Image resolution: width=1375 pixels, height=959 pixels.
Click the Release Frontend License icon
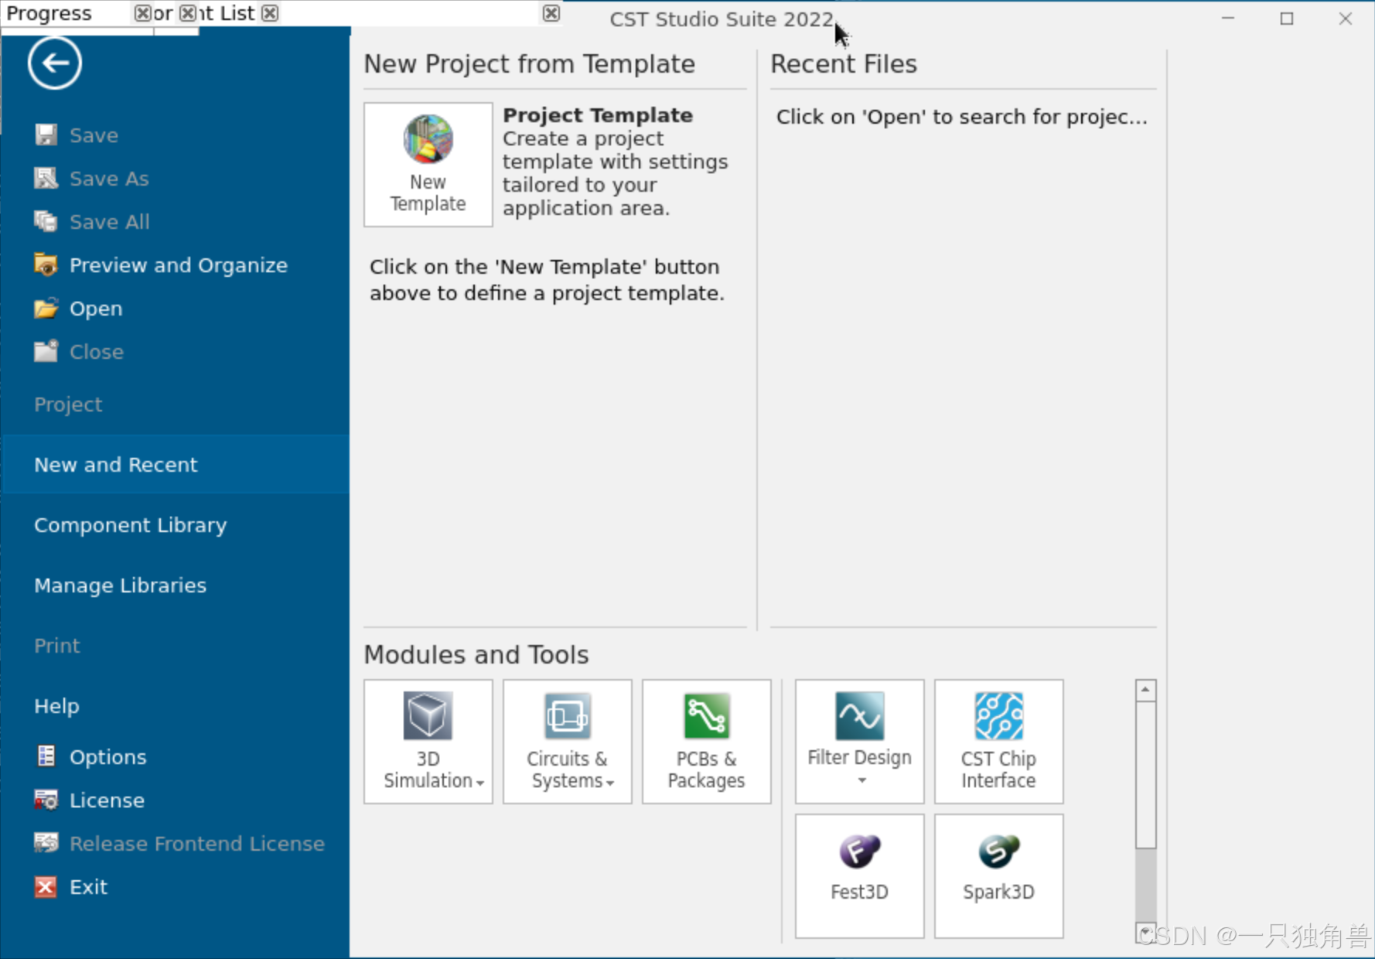point(46,843)
